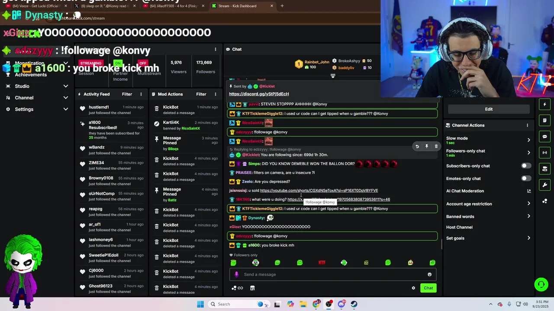Open Steam from the taskbar

click(354, 304)
